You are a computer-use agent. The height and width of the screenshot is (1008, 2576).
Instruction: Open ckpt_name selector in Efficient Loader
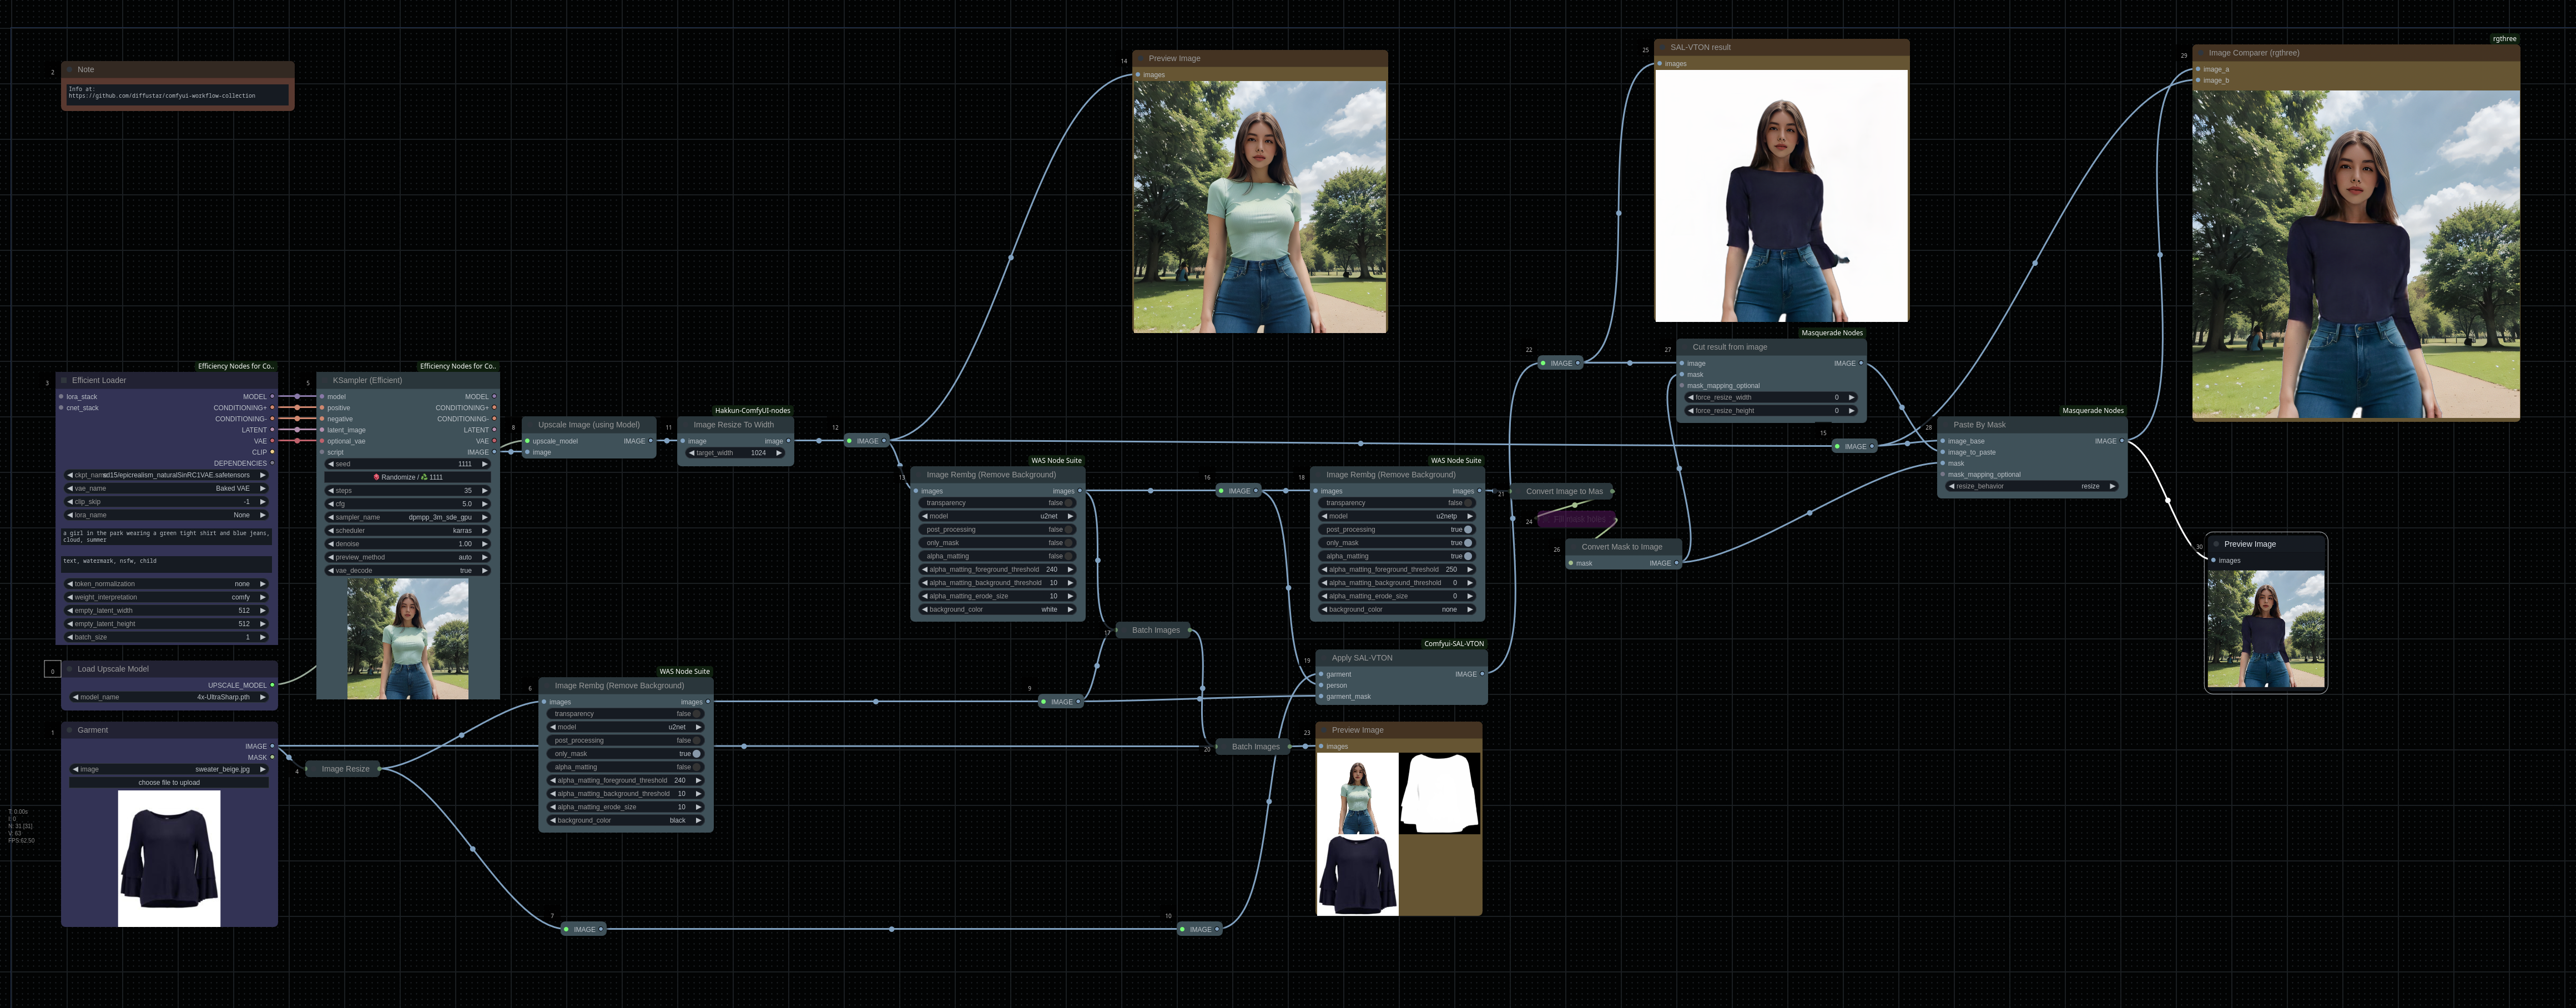[x=168, y=475]
